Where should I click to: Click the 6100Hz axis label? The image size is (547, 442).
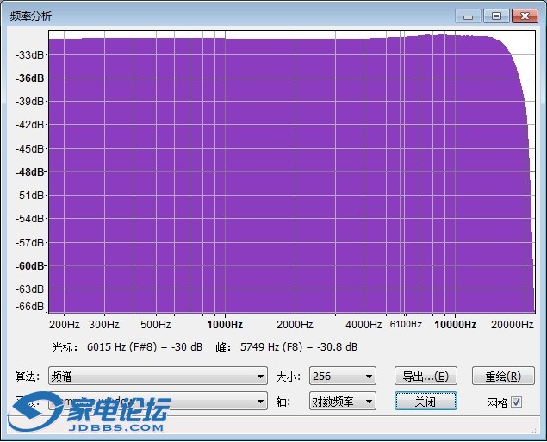tap(406, 325)
